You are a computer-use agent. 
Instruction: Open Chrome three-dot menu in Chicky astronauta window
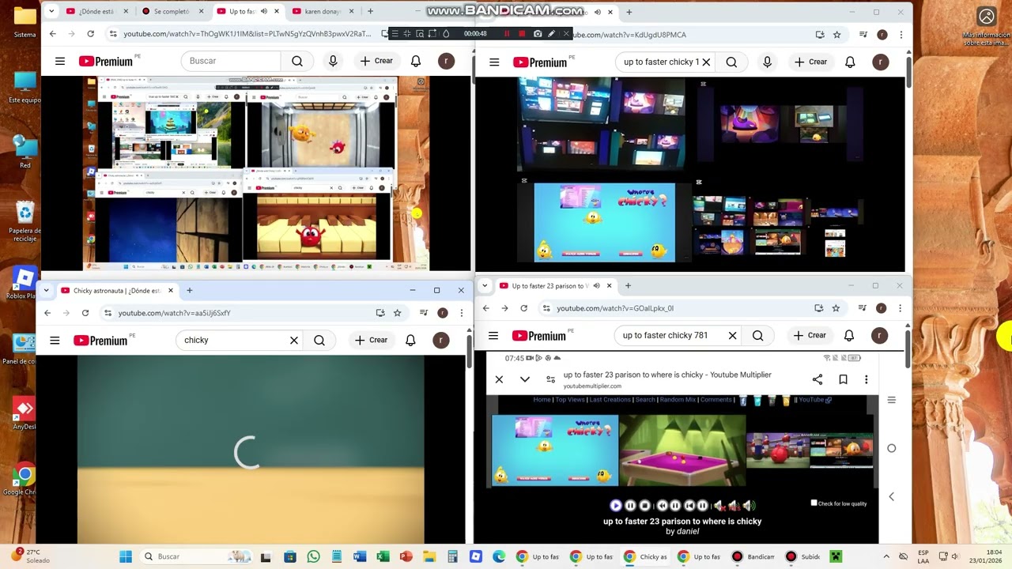coord(461,313)
